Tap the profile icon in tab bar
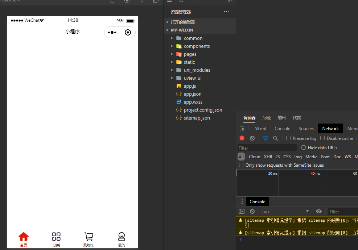358x250 pixels. pyautogui.click(x=122, y=237)
